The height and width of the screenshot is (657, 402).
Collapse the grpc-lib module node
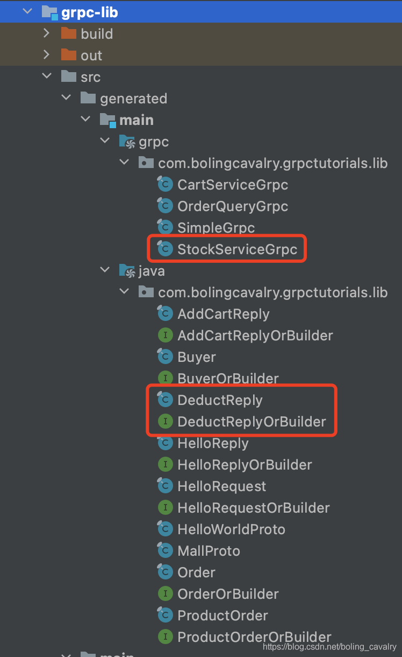pyautogui.click(x=27, y=12)
